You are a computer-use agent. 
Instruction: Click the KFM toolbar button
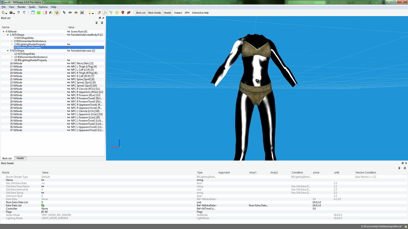click(x=187, y=13)
